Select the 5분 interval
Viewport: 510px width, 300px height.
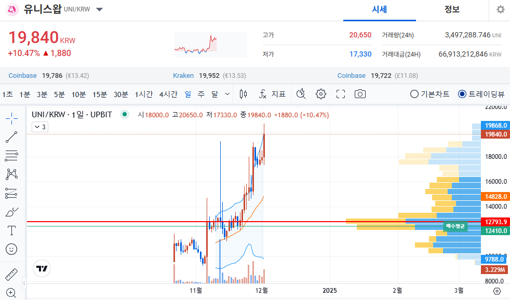(x=59, y=94)
